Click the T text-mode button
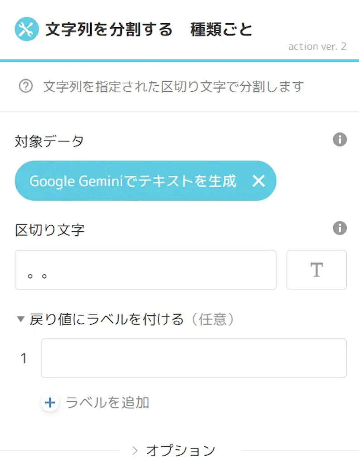The image size is (359, 476). coord(316,270)
